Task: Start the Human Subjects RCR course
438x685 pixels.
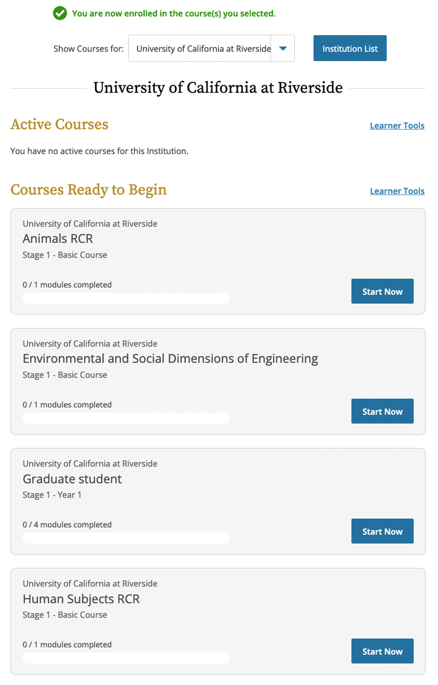Action: (x=382, y=651)
